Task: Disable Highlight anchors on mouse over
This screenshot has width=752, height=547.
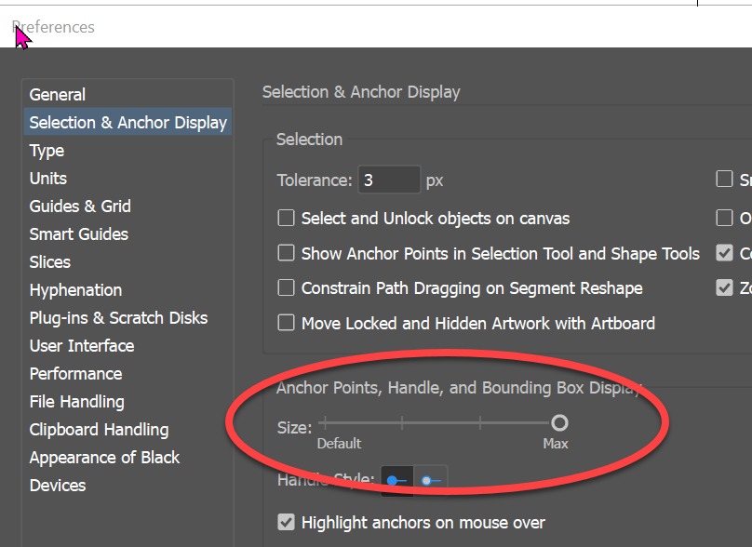Action: point(287,522)
